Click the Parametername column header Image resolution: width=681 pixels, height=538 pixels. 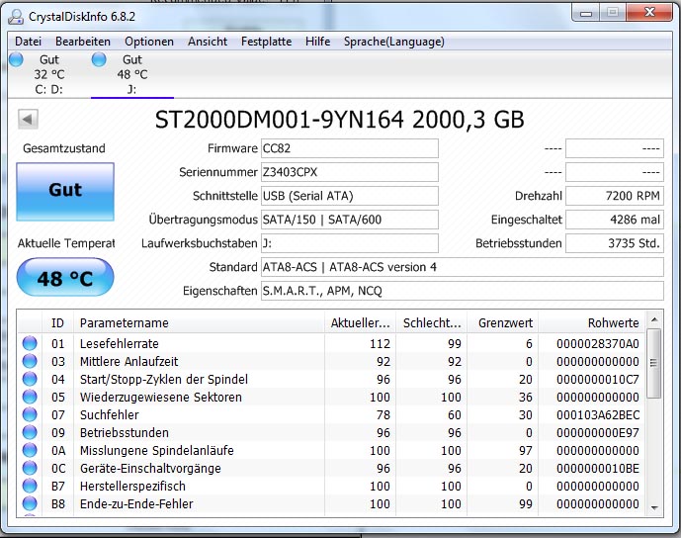(199, 322)
